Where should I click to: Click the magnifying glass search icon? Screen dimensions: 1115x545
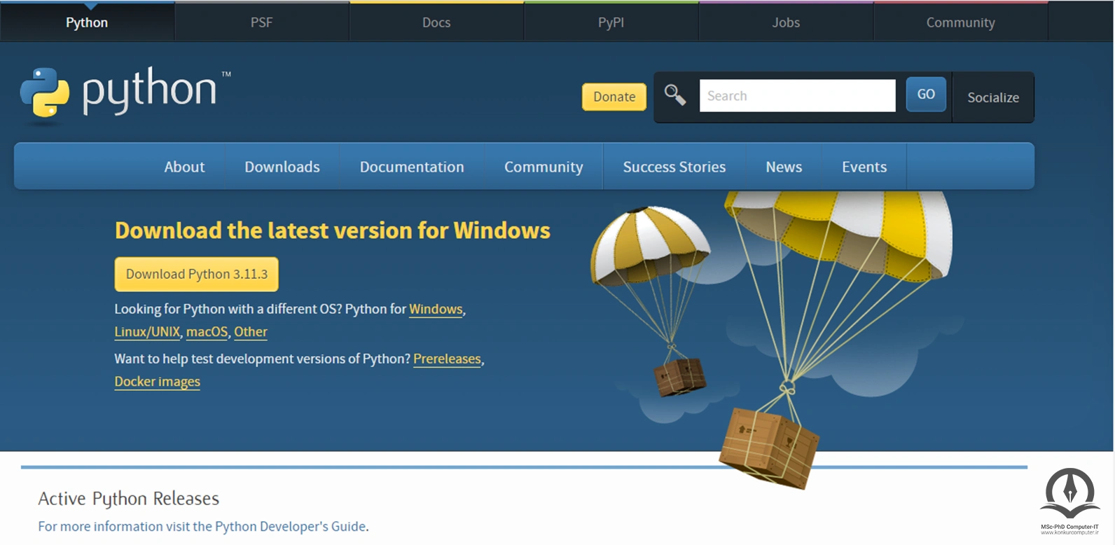coord(675,95)
